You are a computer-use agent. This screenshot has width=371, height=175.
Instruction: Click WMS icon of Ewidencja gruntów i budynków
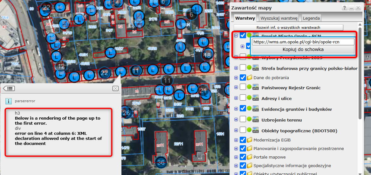coord(256,109)
